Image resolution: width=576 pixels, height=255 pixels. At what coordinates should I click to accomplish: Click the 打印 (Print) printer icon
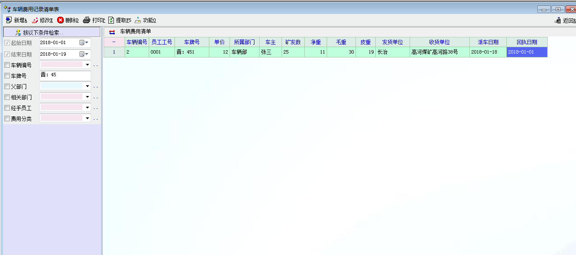pyautogui.click(x=86, y=20)
